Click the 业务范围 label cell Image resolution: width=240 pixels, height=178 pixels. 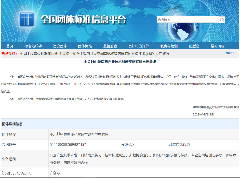tap(24, 159)
